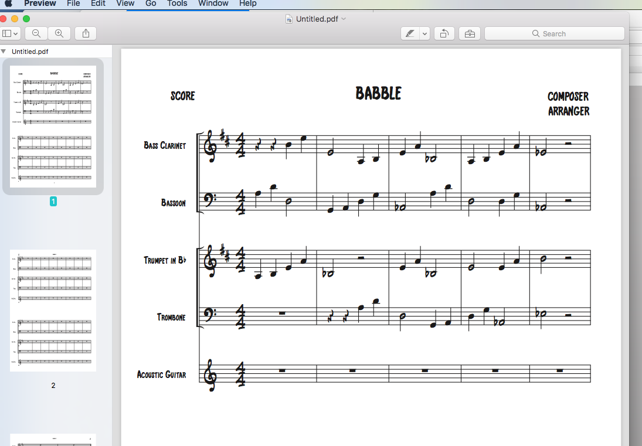642x446 pixels.
Task: Select the page 2 thumbnail
Action: click(x=53, y=311)
